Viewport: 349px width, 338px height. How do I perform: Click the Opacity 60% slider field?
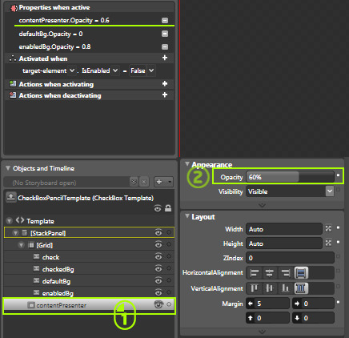(x=290, y=177)
